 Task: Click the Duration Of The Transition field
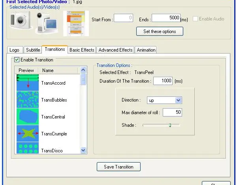(x=163, y=81)
